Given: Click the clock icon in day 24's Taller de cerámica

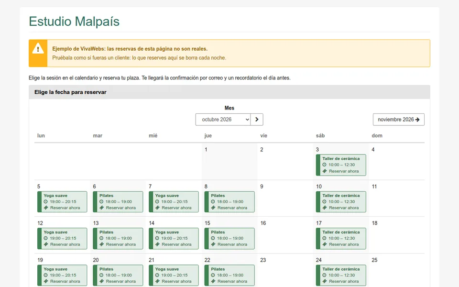Looking at the screenshot, I should pos(324,275).
